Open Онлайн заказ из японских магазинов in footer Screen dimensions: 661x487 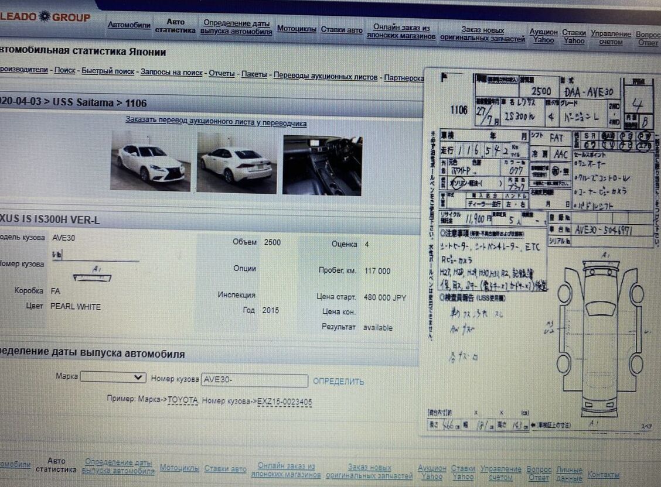(286, 470)
